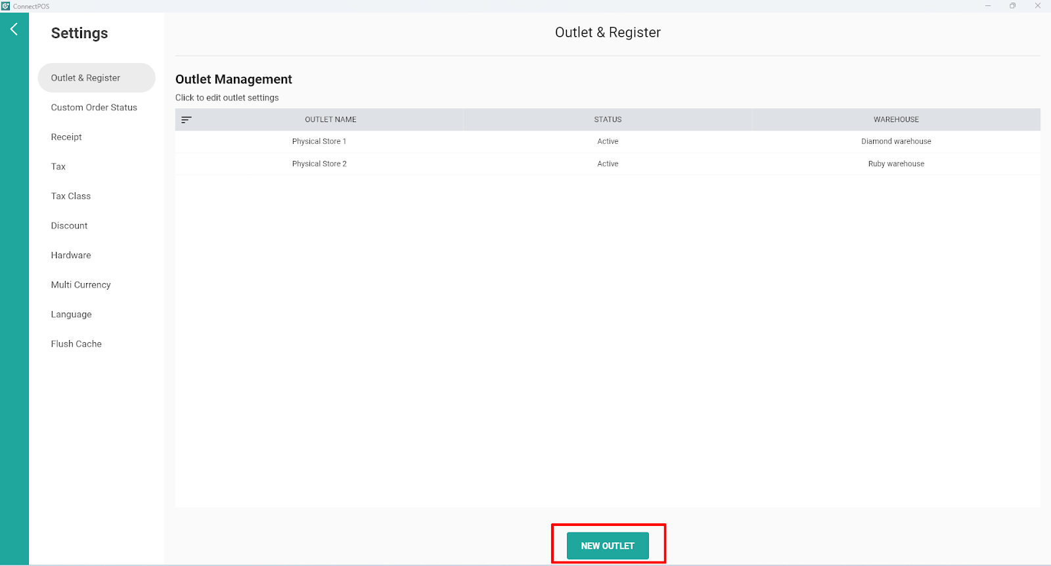
Task: Open the Physical Store 2 outlet
Action: (x=319, y=163)
